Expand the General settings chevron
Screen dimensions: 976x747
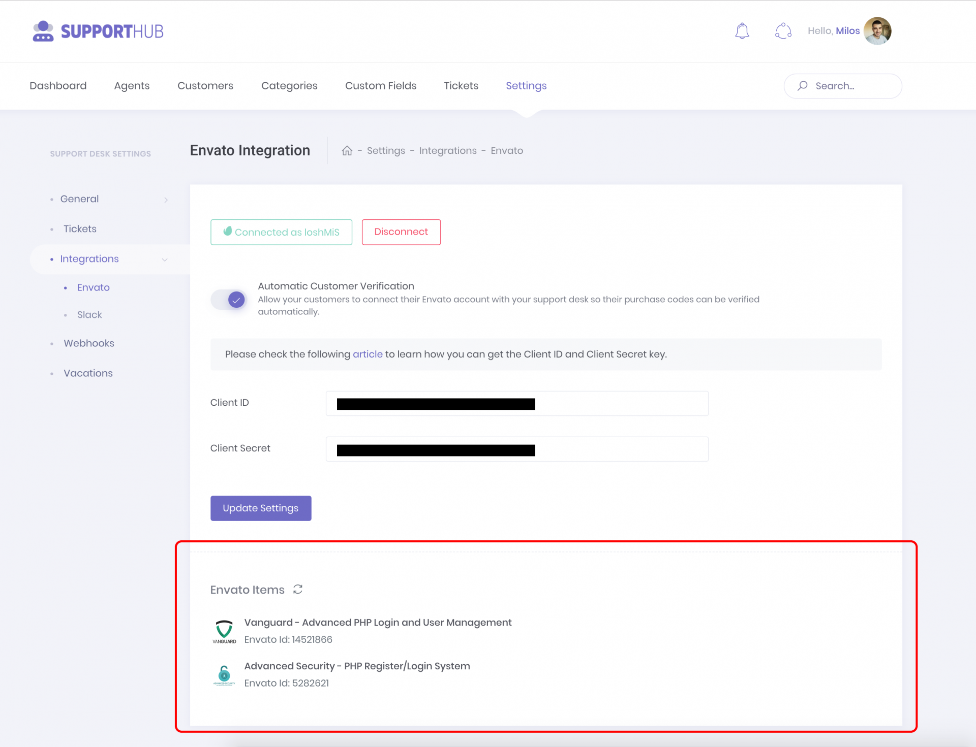[x=166, y=200]
